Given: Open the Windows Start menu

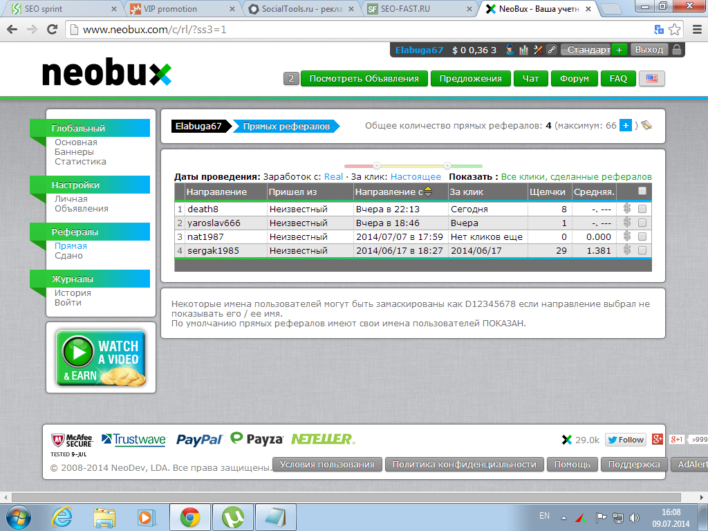Looking at the screenshot, I should pyautogui.click(x=19, y=517).
